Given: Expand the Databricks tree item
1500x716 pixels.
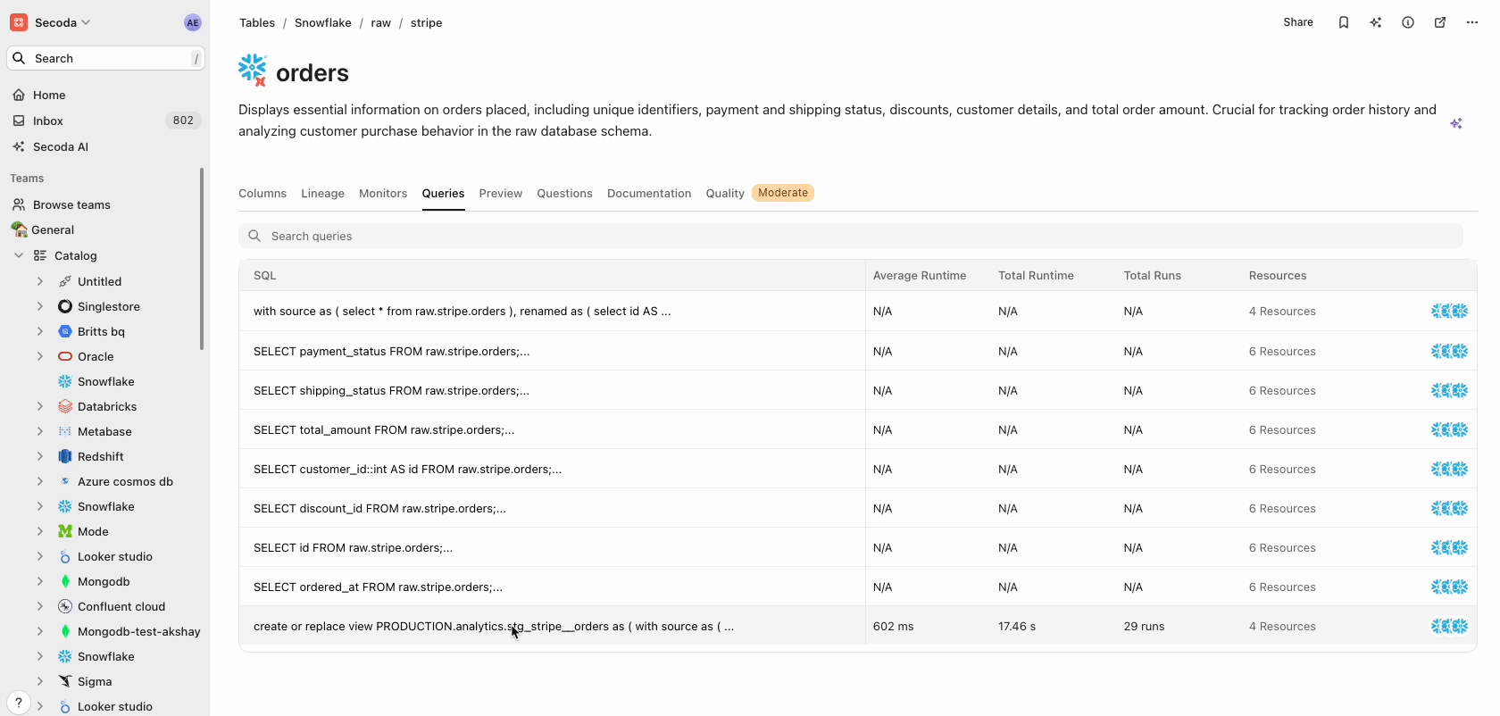Looking at the screenshot, I should [40, 406].
